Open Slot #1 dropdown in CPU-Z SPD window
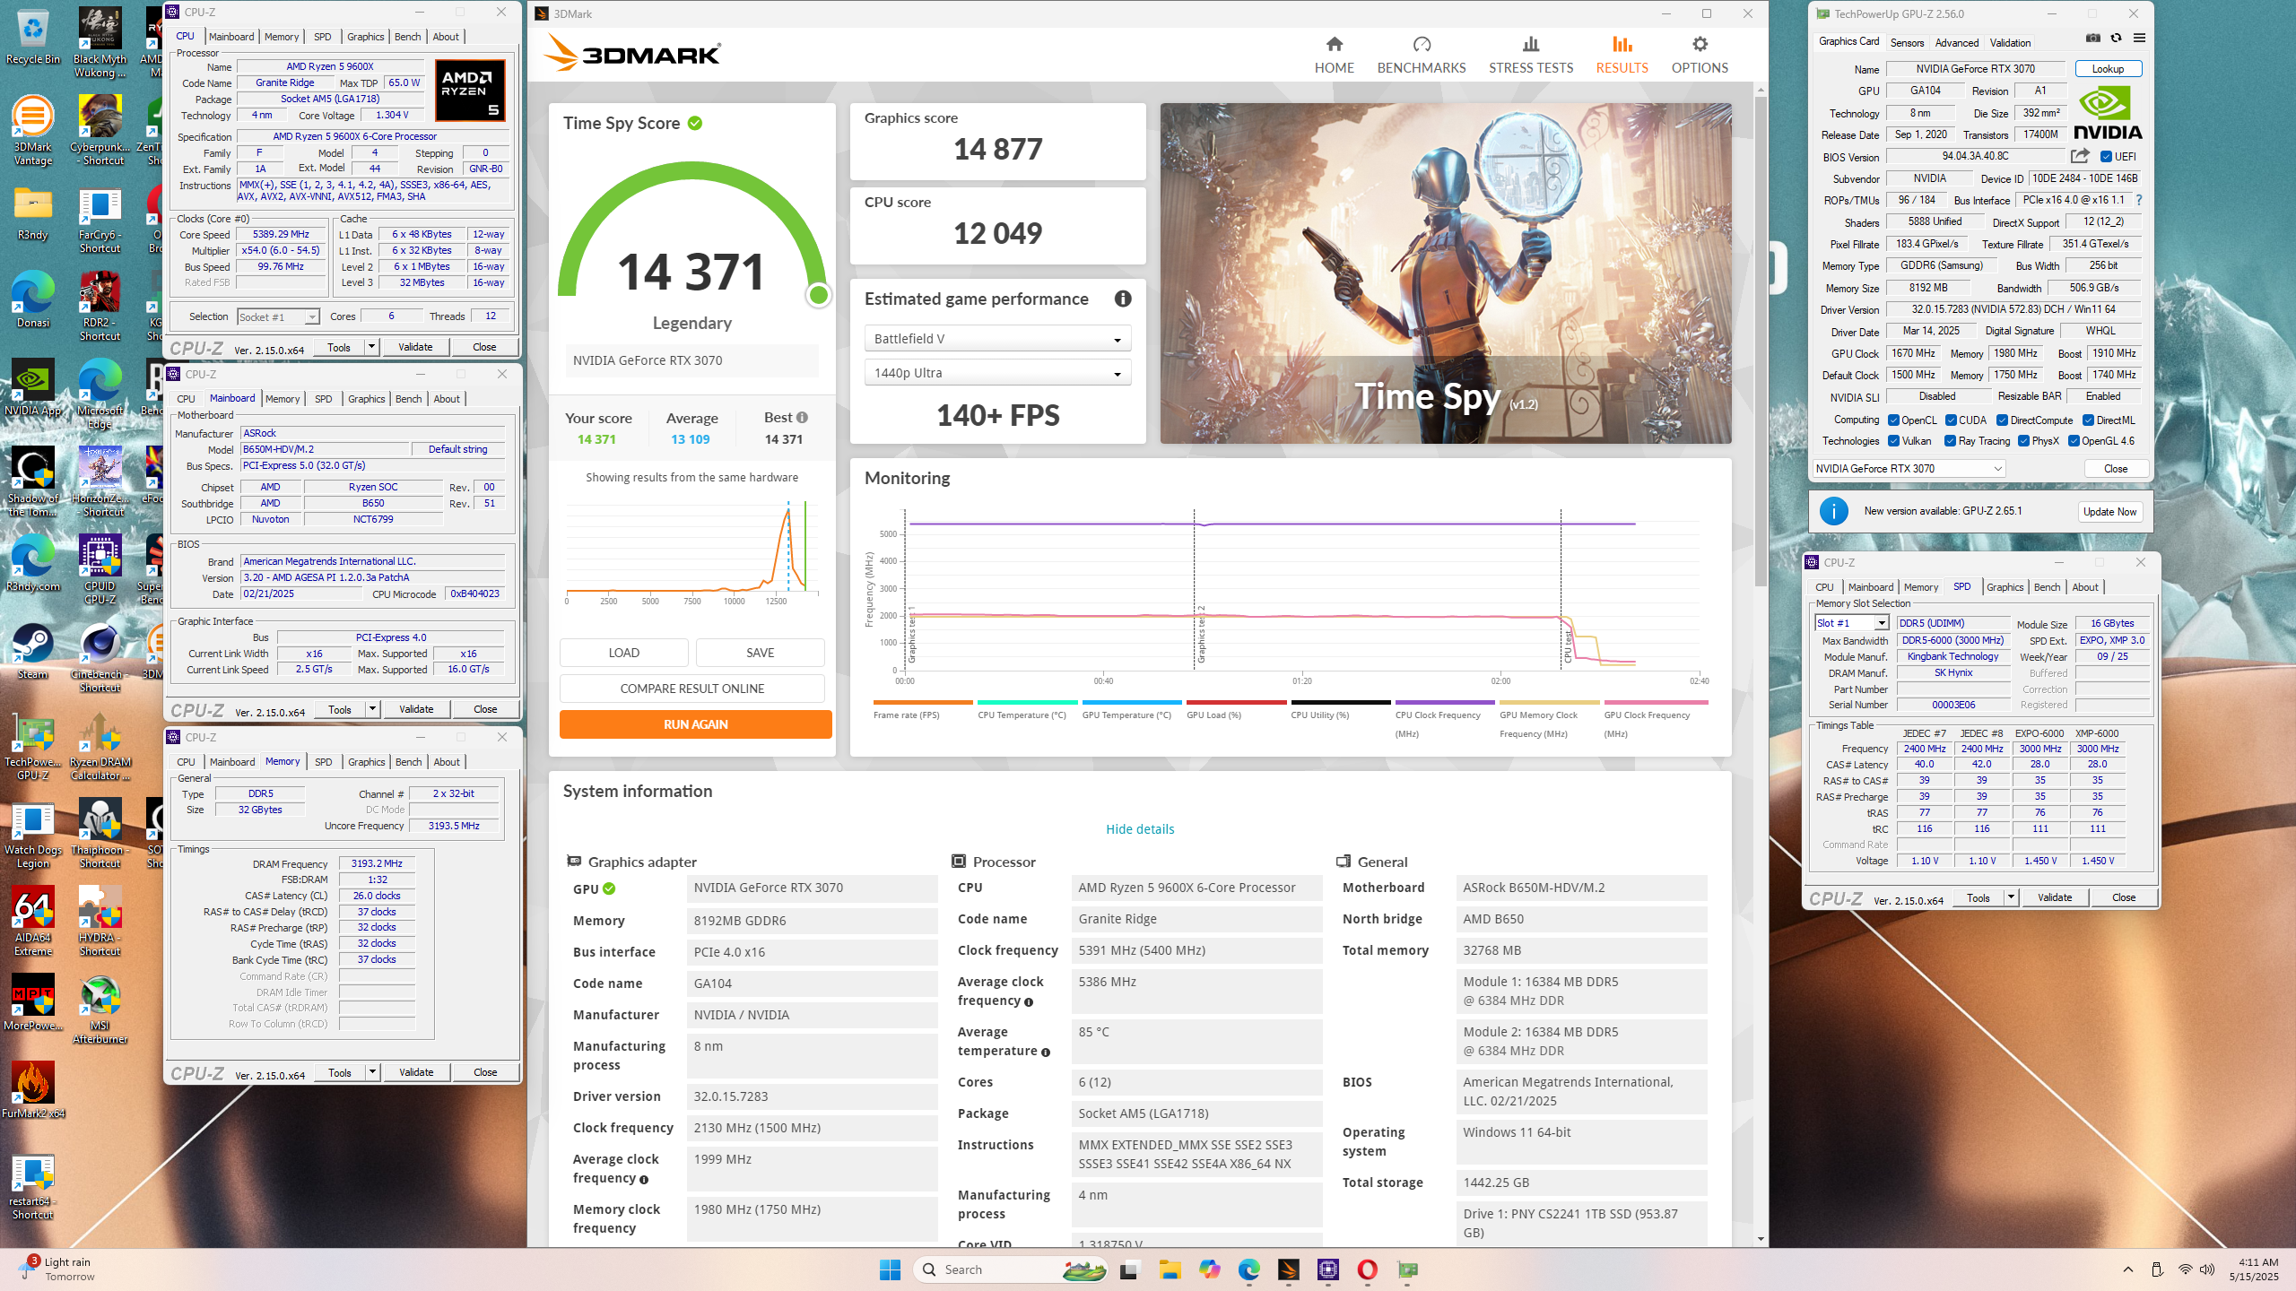This screenshot has width=2296, height=1291. (x=1851, y=623)
